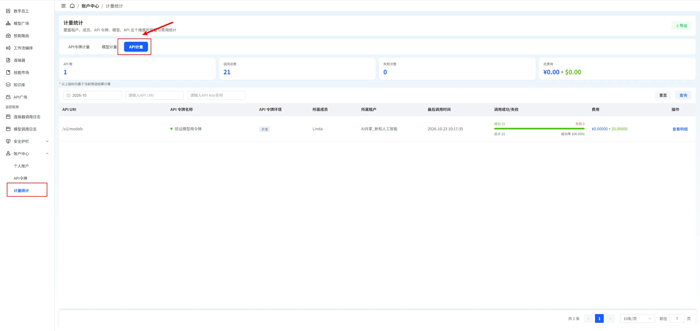Click the 重置 reset button
This screenshot has width=700, height=331.
(663, 95)
